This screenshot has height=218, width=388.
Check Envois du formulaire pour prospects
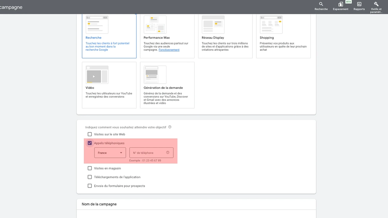[x=90, y=185]
